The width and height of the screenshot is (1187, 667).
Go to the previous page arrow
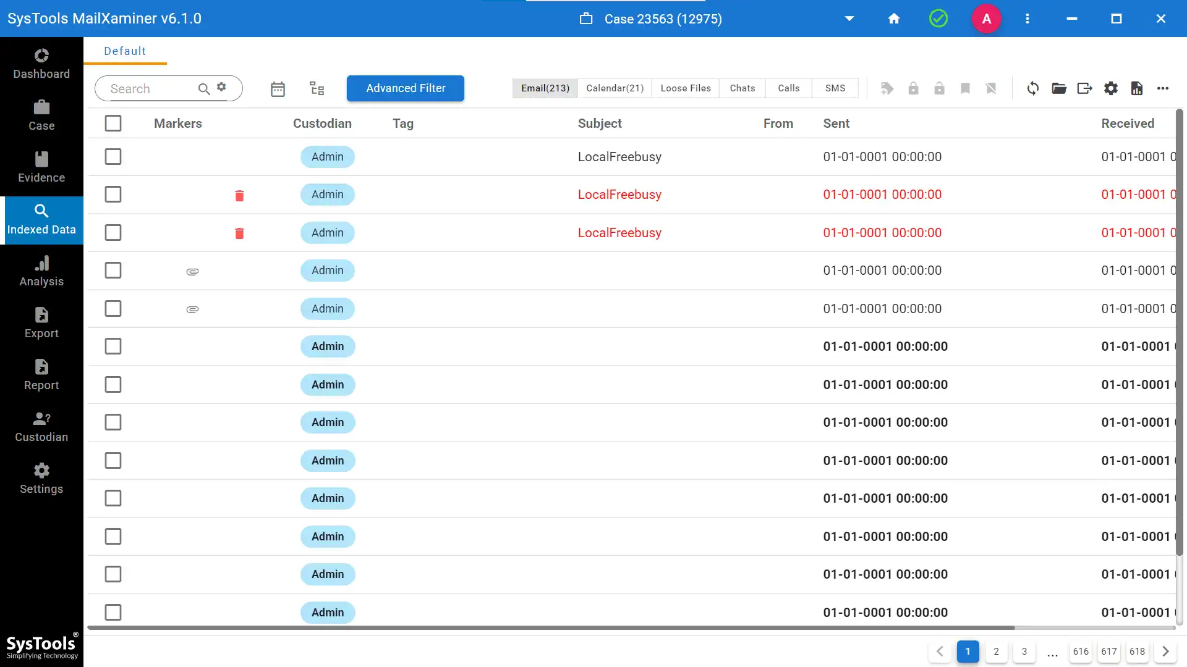tap(940, 652)
